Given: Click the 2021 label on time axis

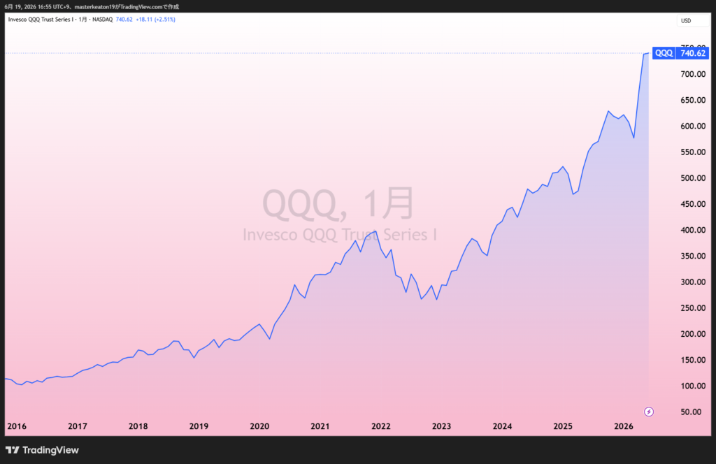Looking at the screenshot, I should click(x=320, y=426).
